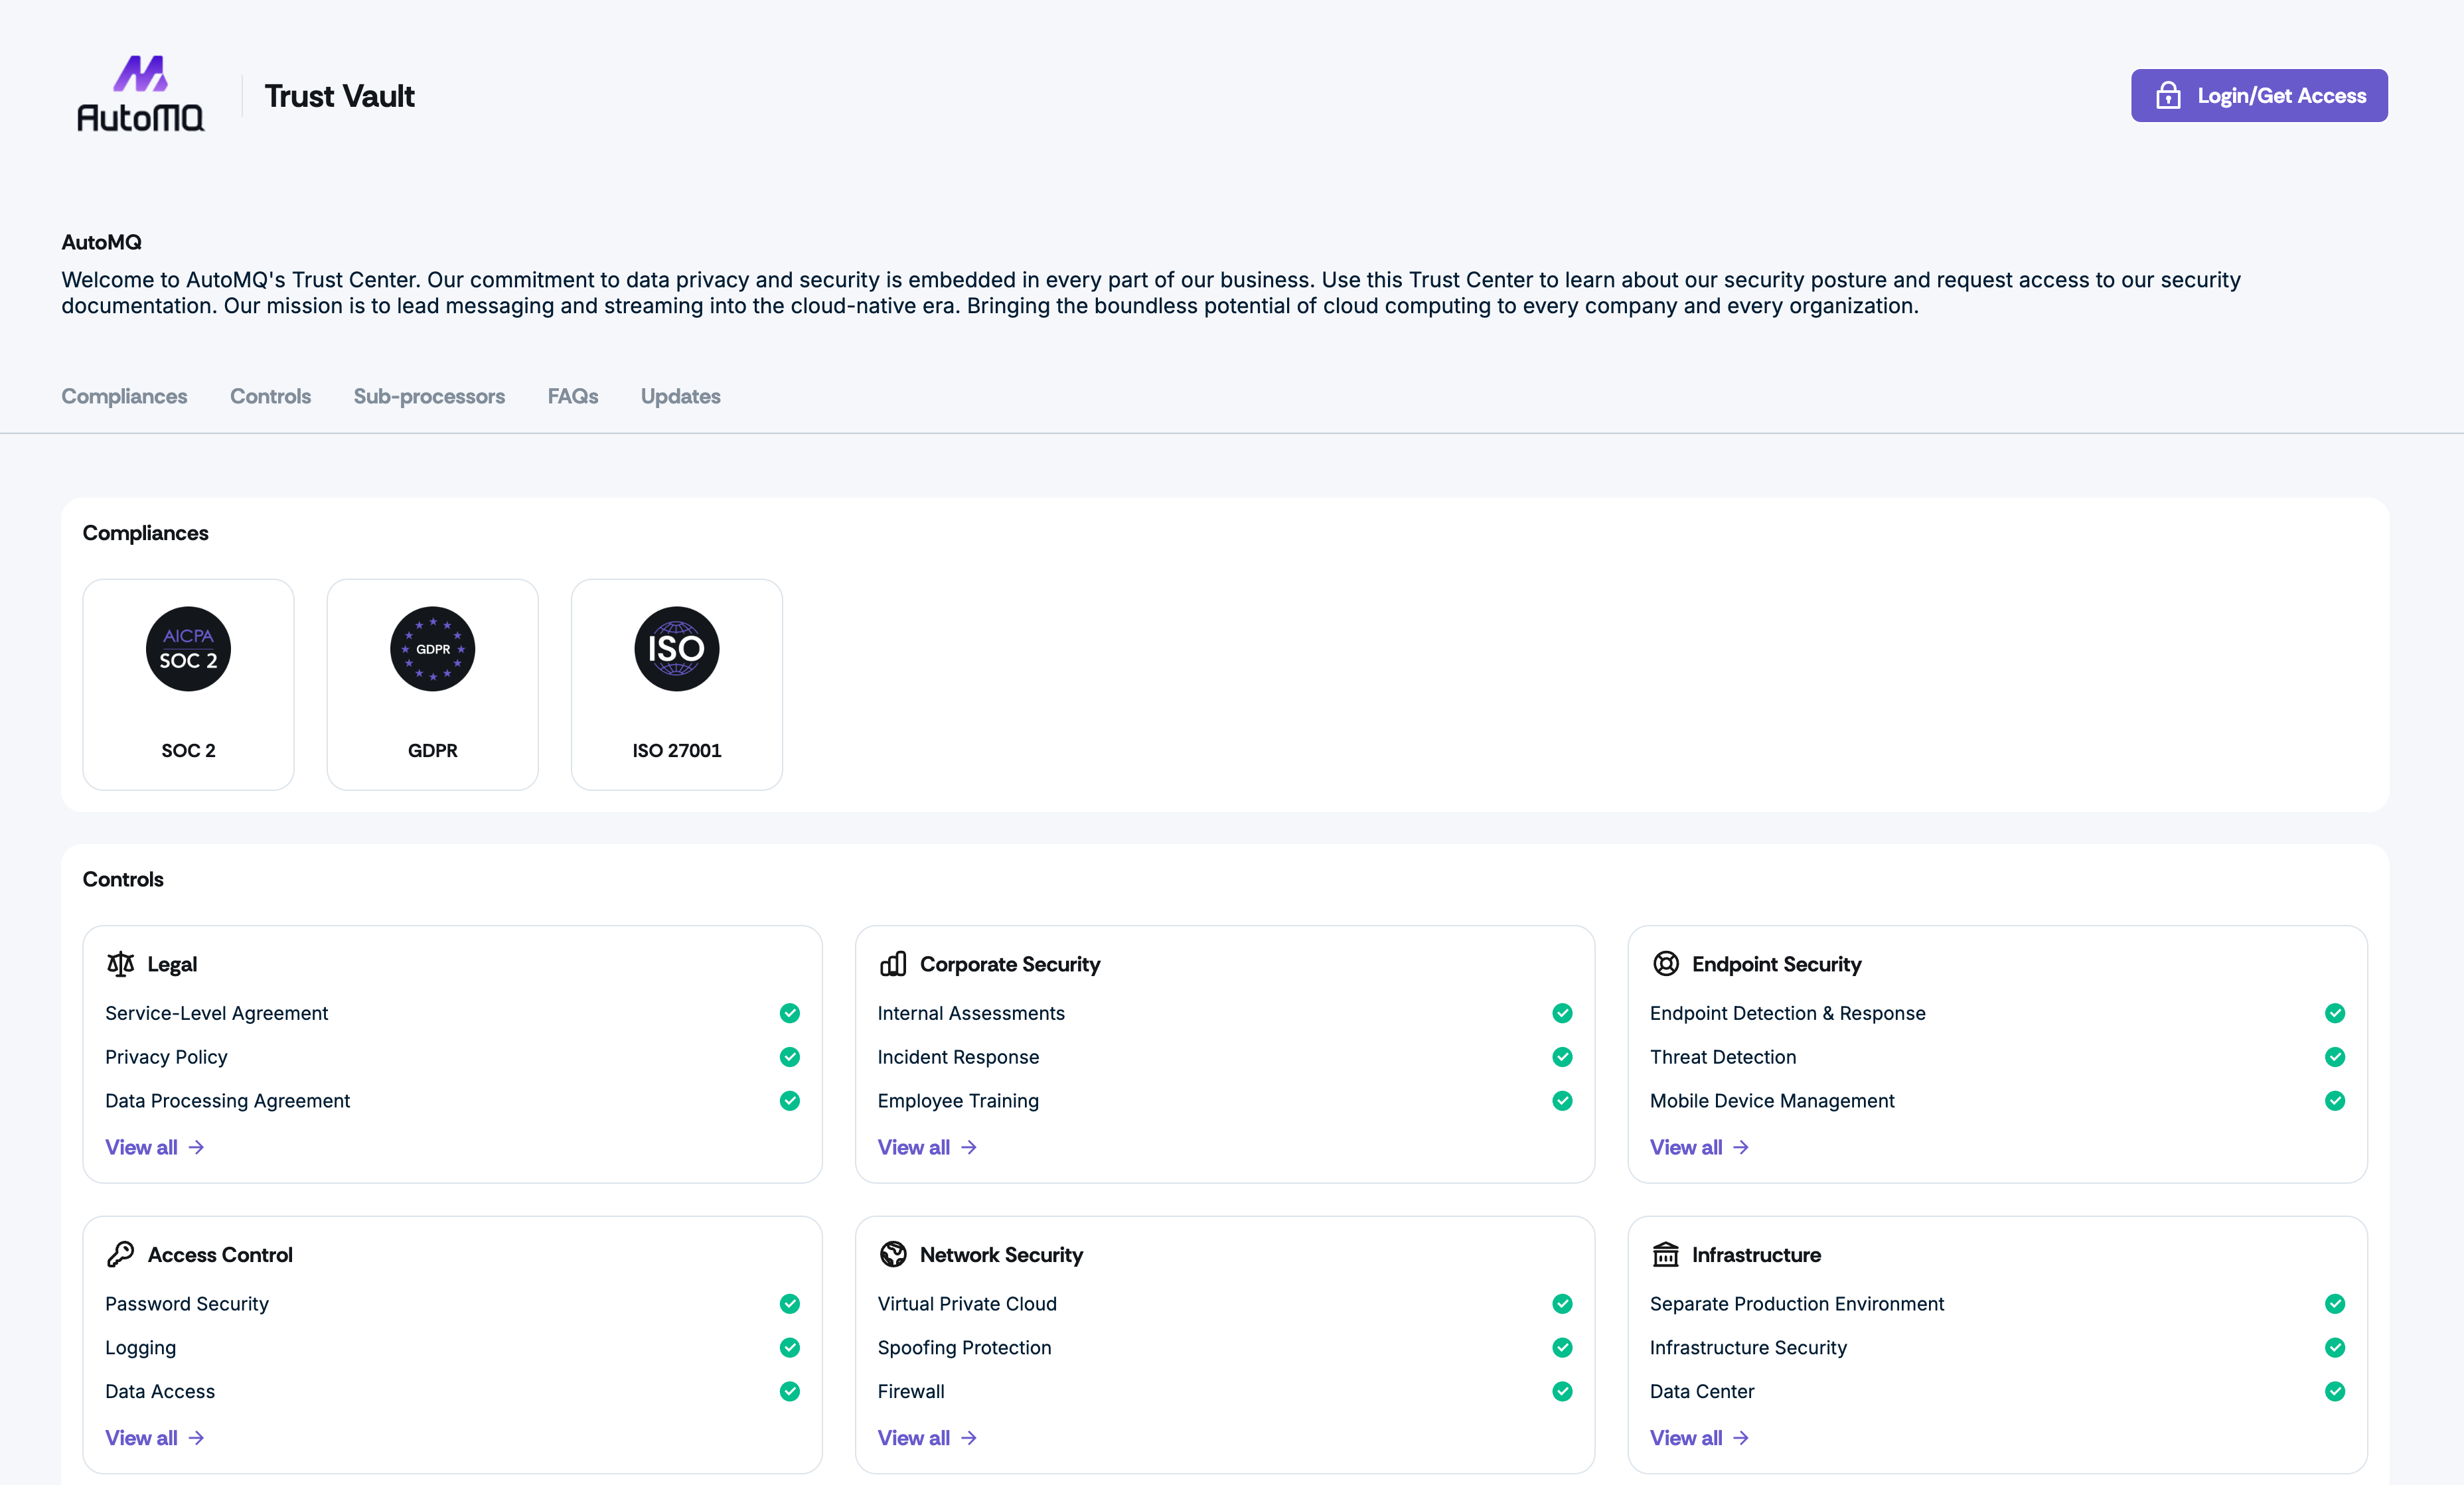The height and width of the screenshot is (1485, 2464).
Task: Select the Spoofing Protection text
Action: coord(964,1348)
